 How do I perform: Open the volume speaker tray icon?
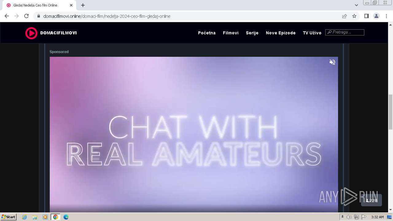coord(349,217)
